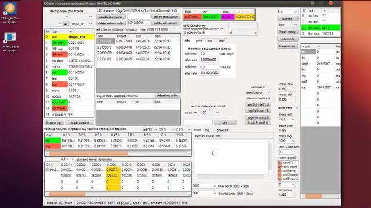Open the script tab

(x=197, y=130)
